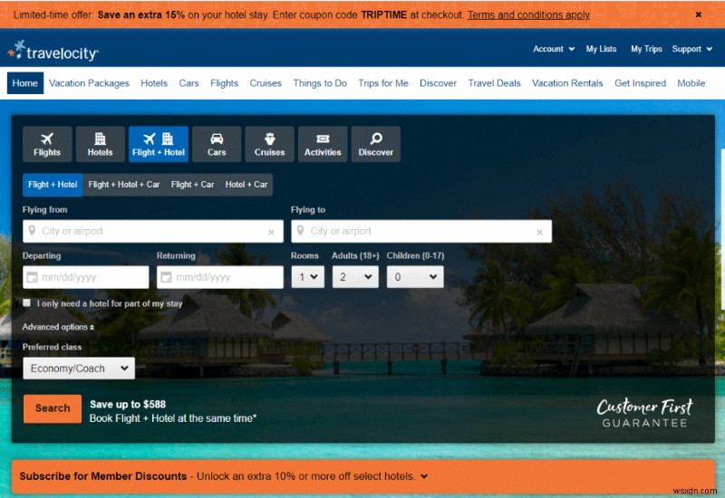Collapse Advanced options
The width and height of the screenshot is (725, 498).
(58, 327)
